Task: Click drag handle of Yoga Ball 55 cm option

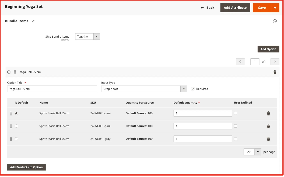Action: click(x=15, y=72)
